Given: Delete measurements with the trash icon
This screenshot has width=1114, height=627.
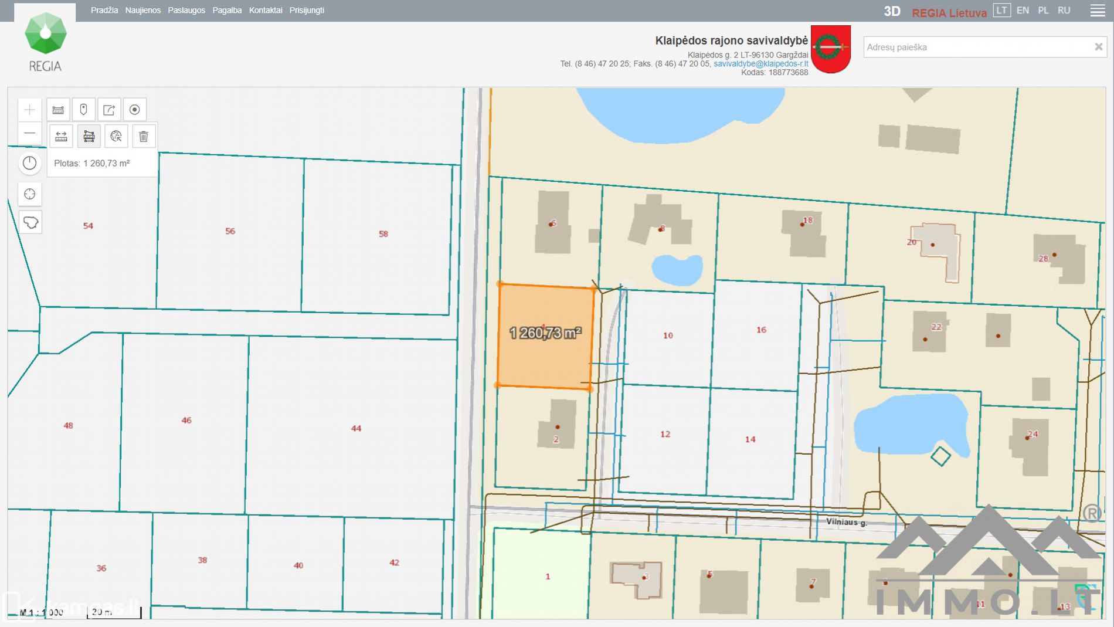Looking at the screenshot, I should pyautogui.click(x=144, y=137).
